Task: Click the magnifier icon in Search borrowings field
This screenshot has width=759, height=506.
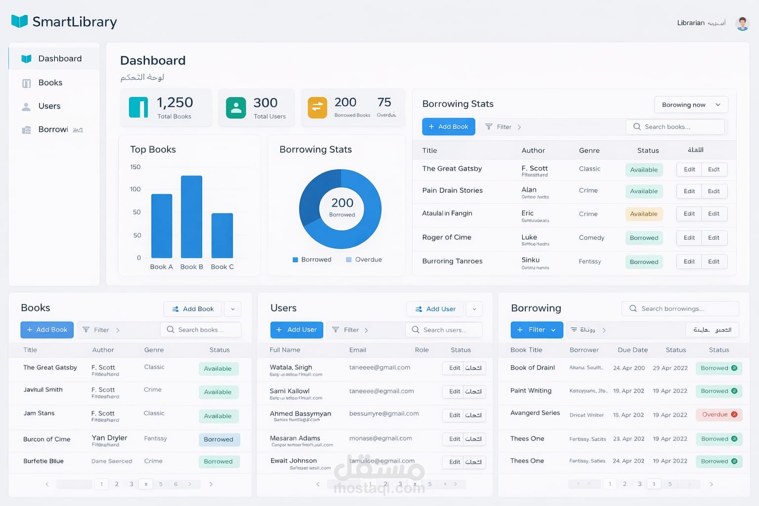Action: tap(633, 308)
